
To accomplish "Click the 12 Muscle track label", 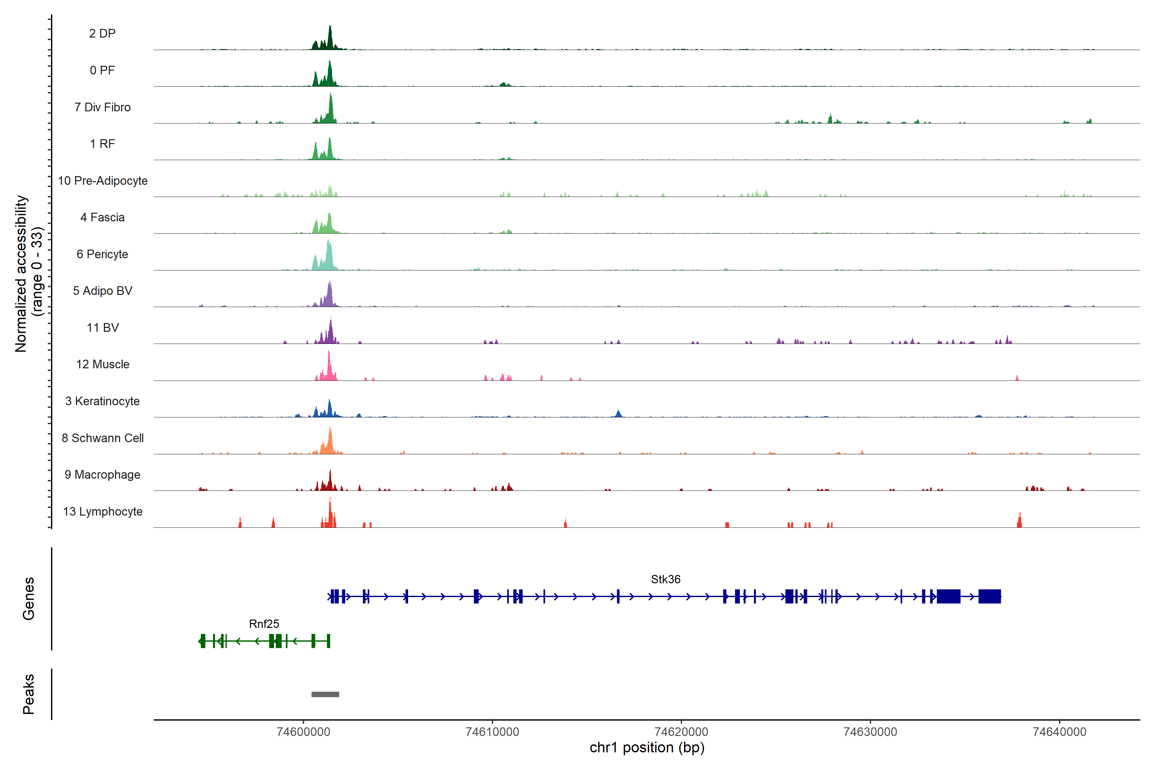I will pyautogui.click(x=103, y=364).
